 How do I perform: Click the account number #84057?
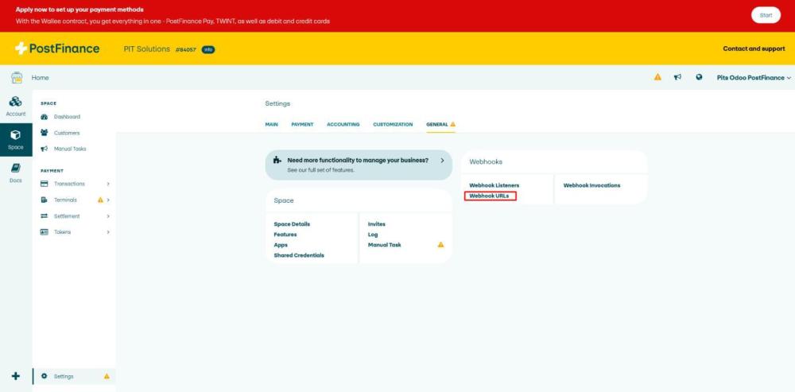coord(185,50)
